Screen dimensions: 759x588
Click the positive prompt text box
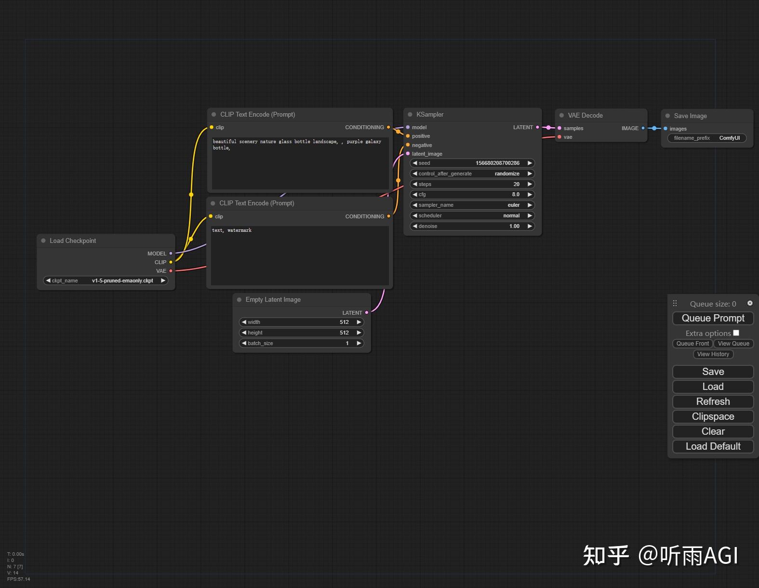(300, 163)
